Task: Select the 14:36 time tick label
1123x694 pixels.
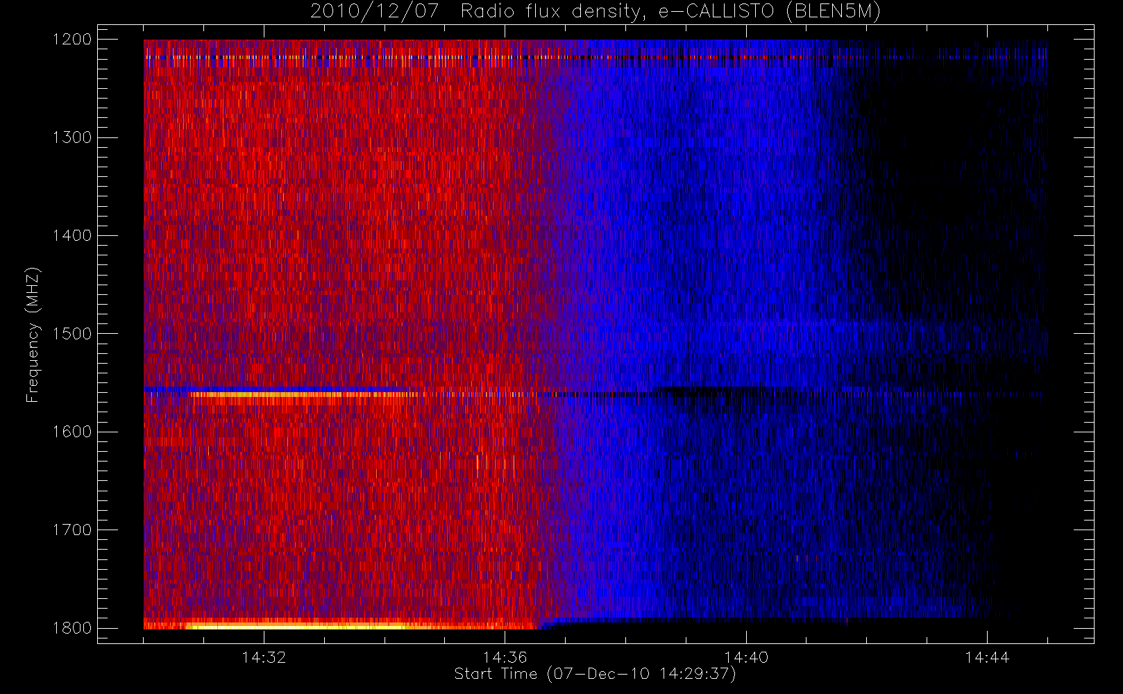Action: click(x=505, y=657)
